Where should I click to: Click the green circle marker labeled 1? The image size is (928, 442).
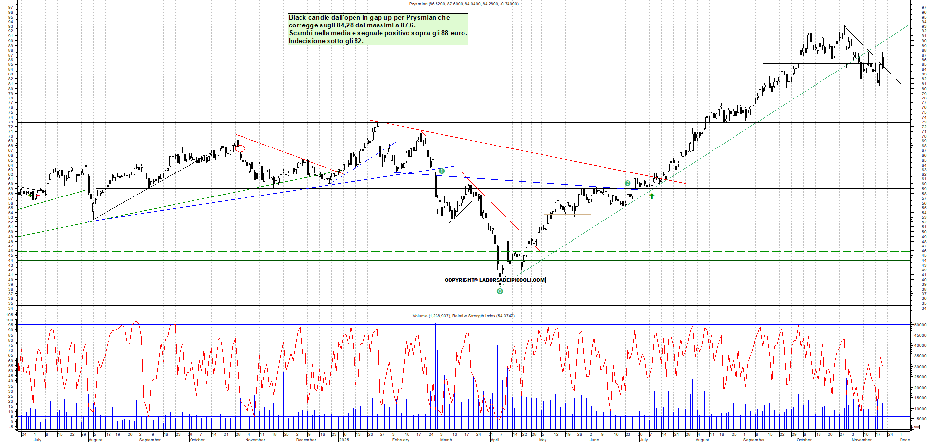coord(441,171)
